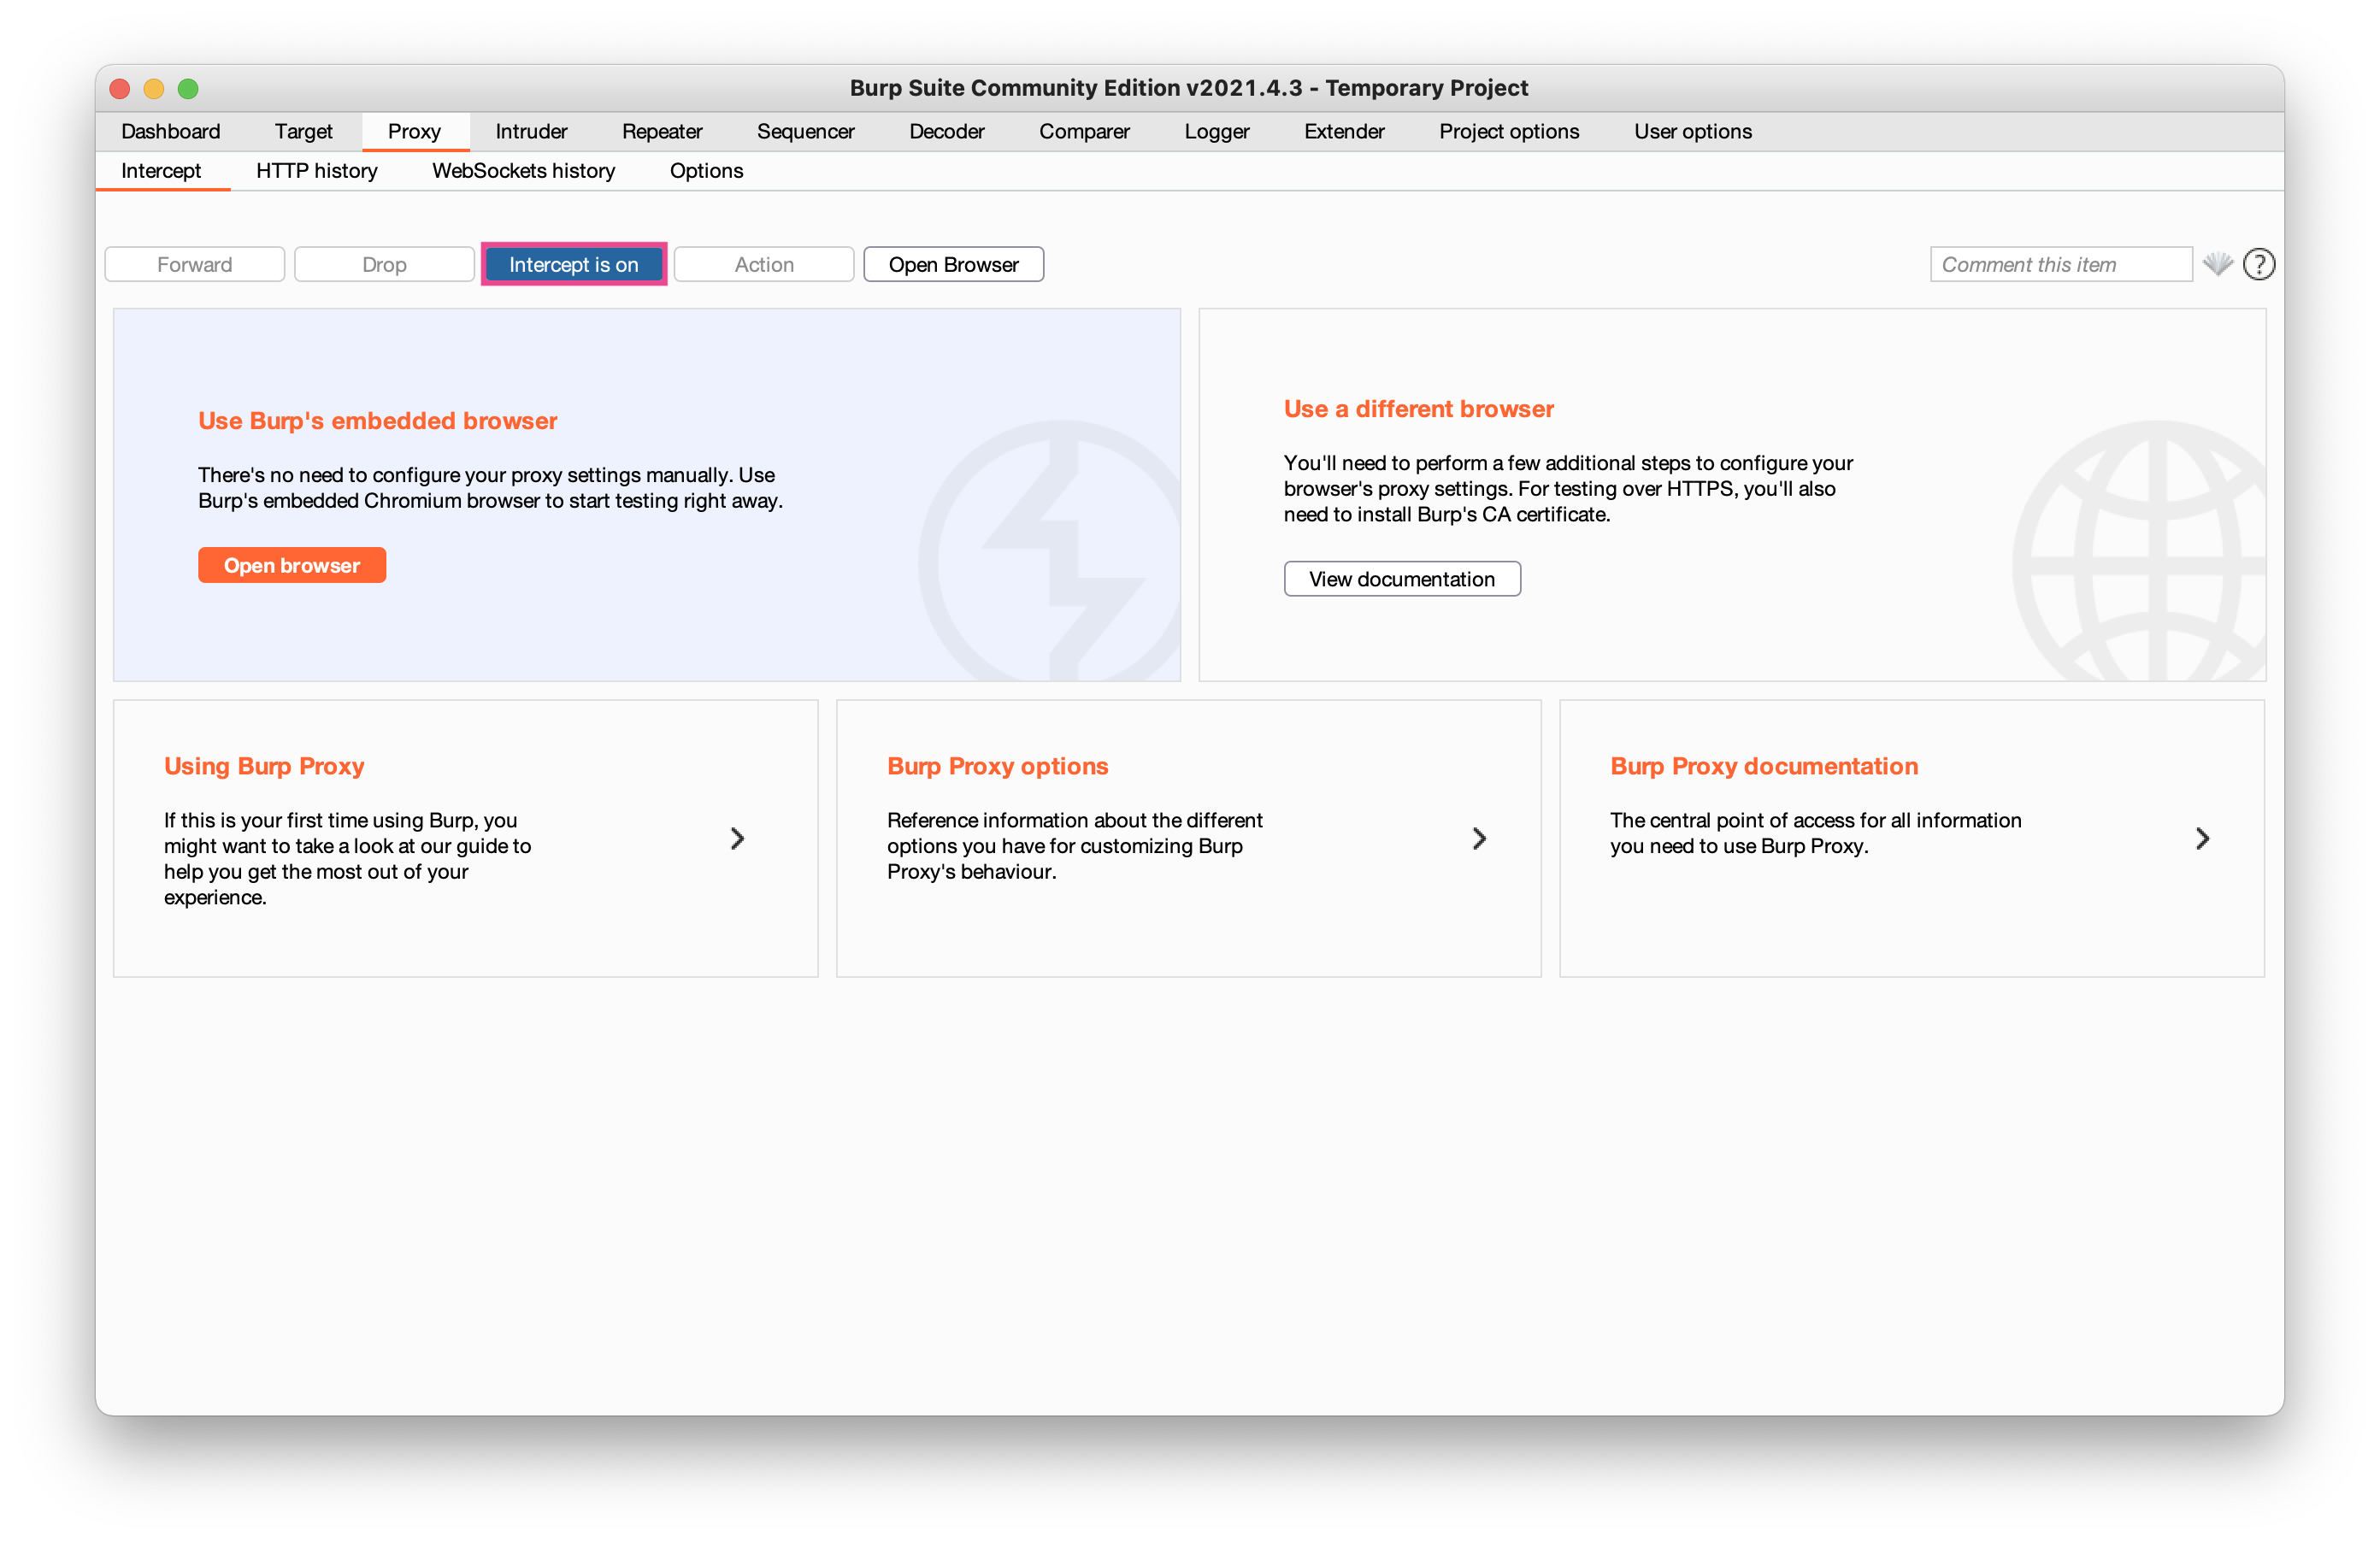2380x1542 pixels.
Task: Click the Use a different browser heading
Action: (1418, 408)
